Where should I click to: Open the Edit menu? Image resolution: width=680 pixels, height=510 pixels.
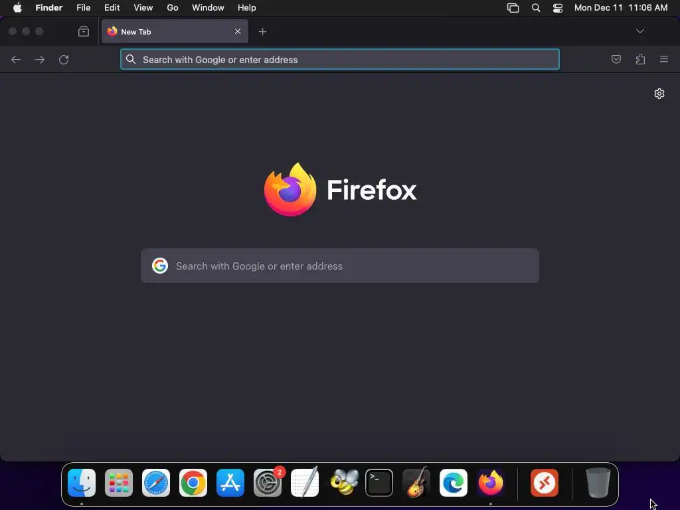pos(112,8)
